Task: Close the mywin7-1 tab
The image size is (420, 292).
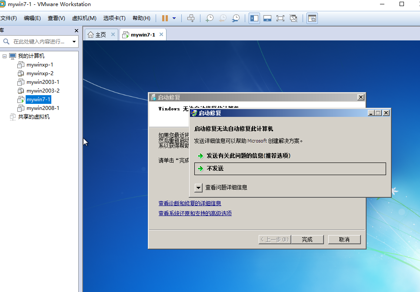Action: (x=161, y=34)
